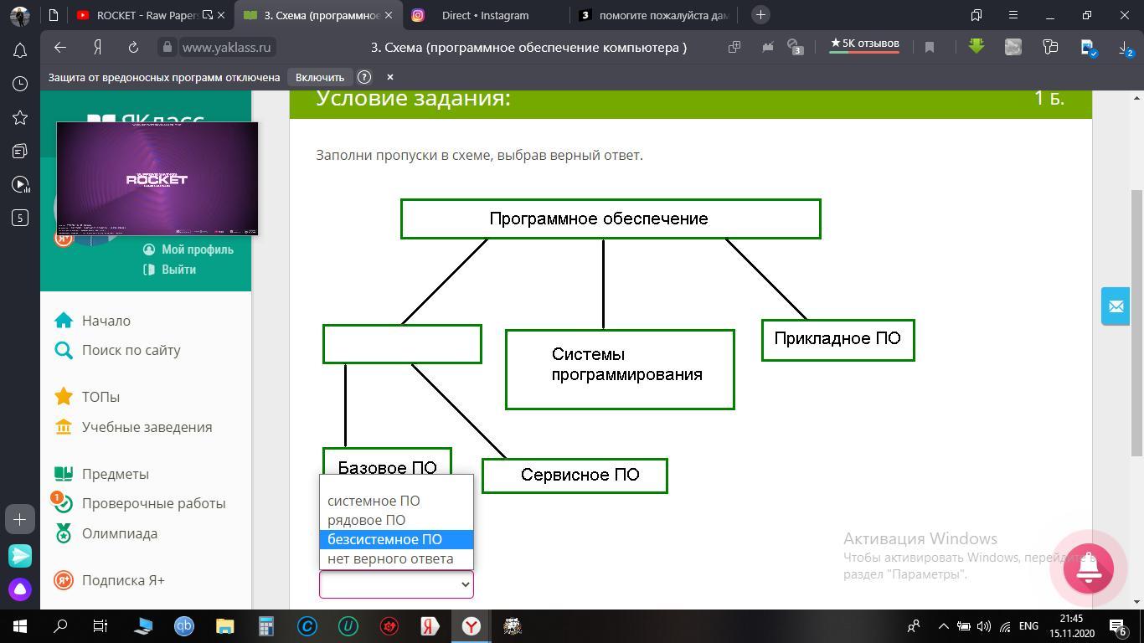Screen dimensions: 1144x643
Task: Open collections icon in browser sidebar
Action: point(20,151)
